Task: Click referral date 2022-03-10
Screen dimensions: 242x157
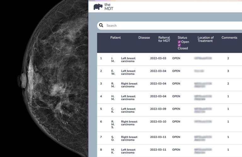Action: coord(158,122)
